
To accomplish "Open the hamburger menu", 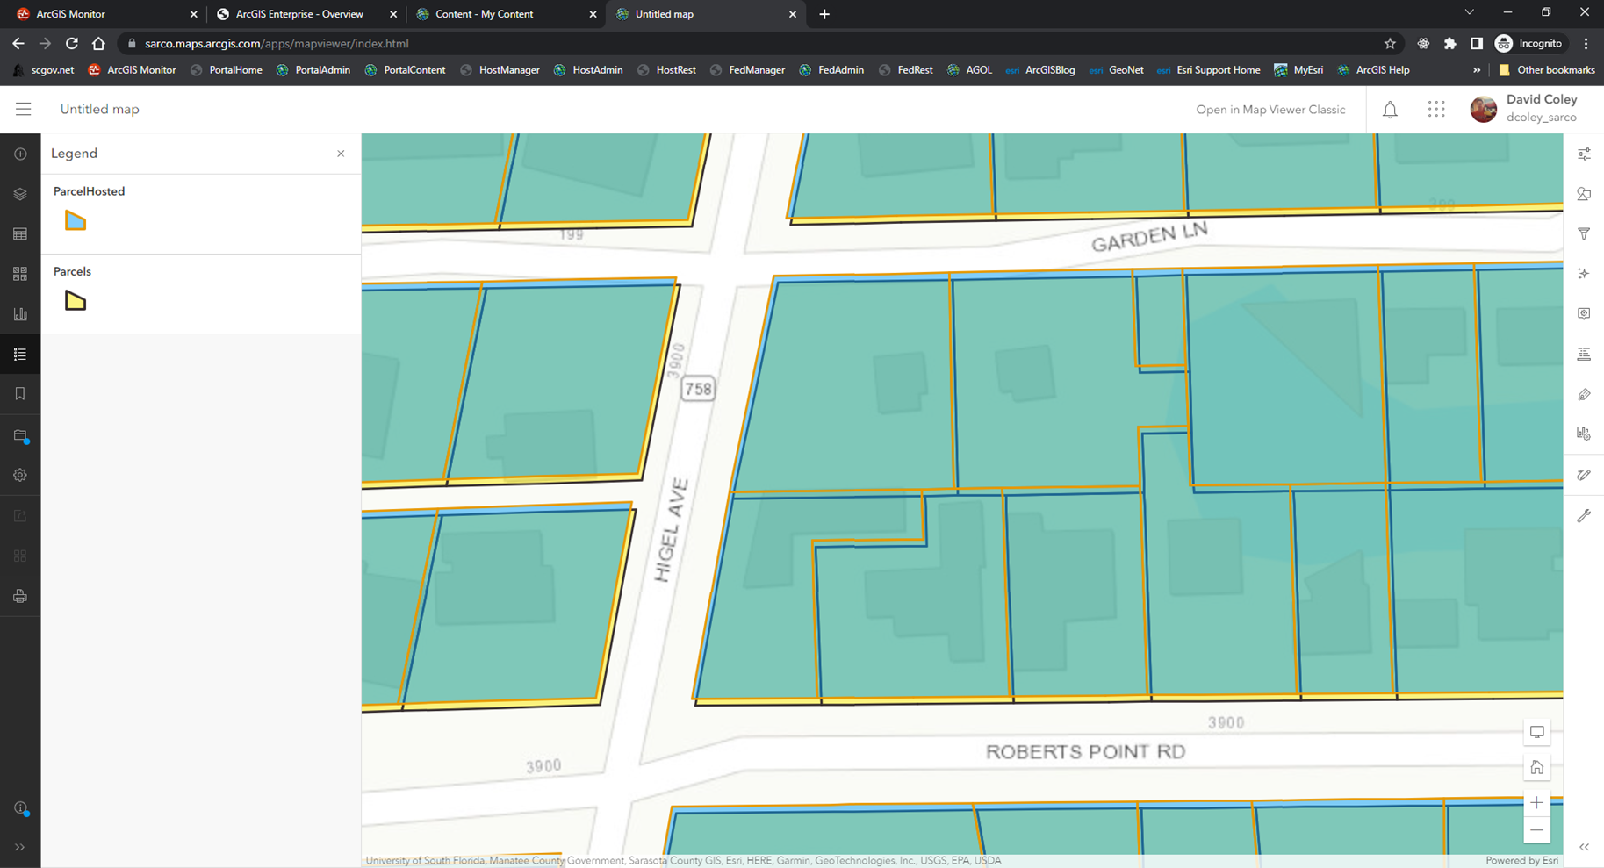I will click(x=24, y=109).
